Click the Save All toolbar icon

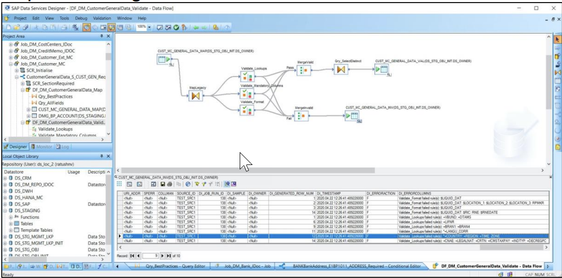pyautogui.click(x=26, y=27)
